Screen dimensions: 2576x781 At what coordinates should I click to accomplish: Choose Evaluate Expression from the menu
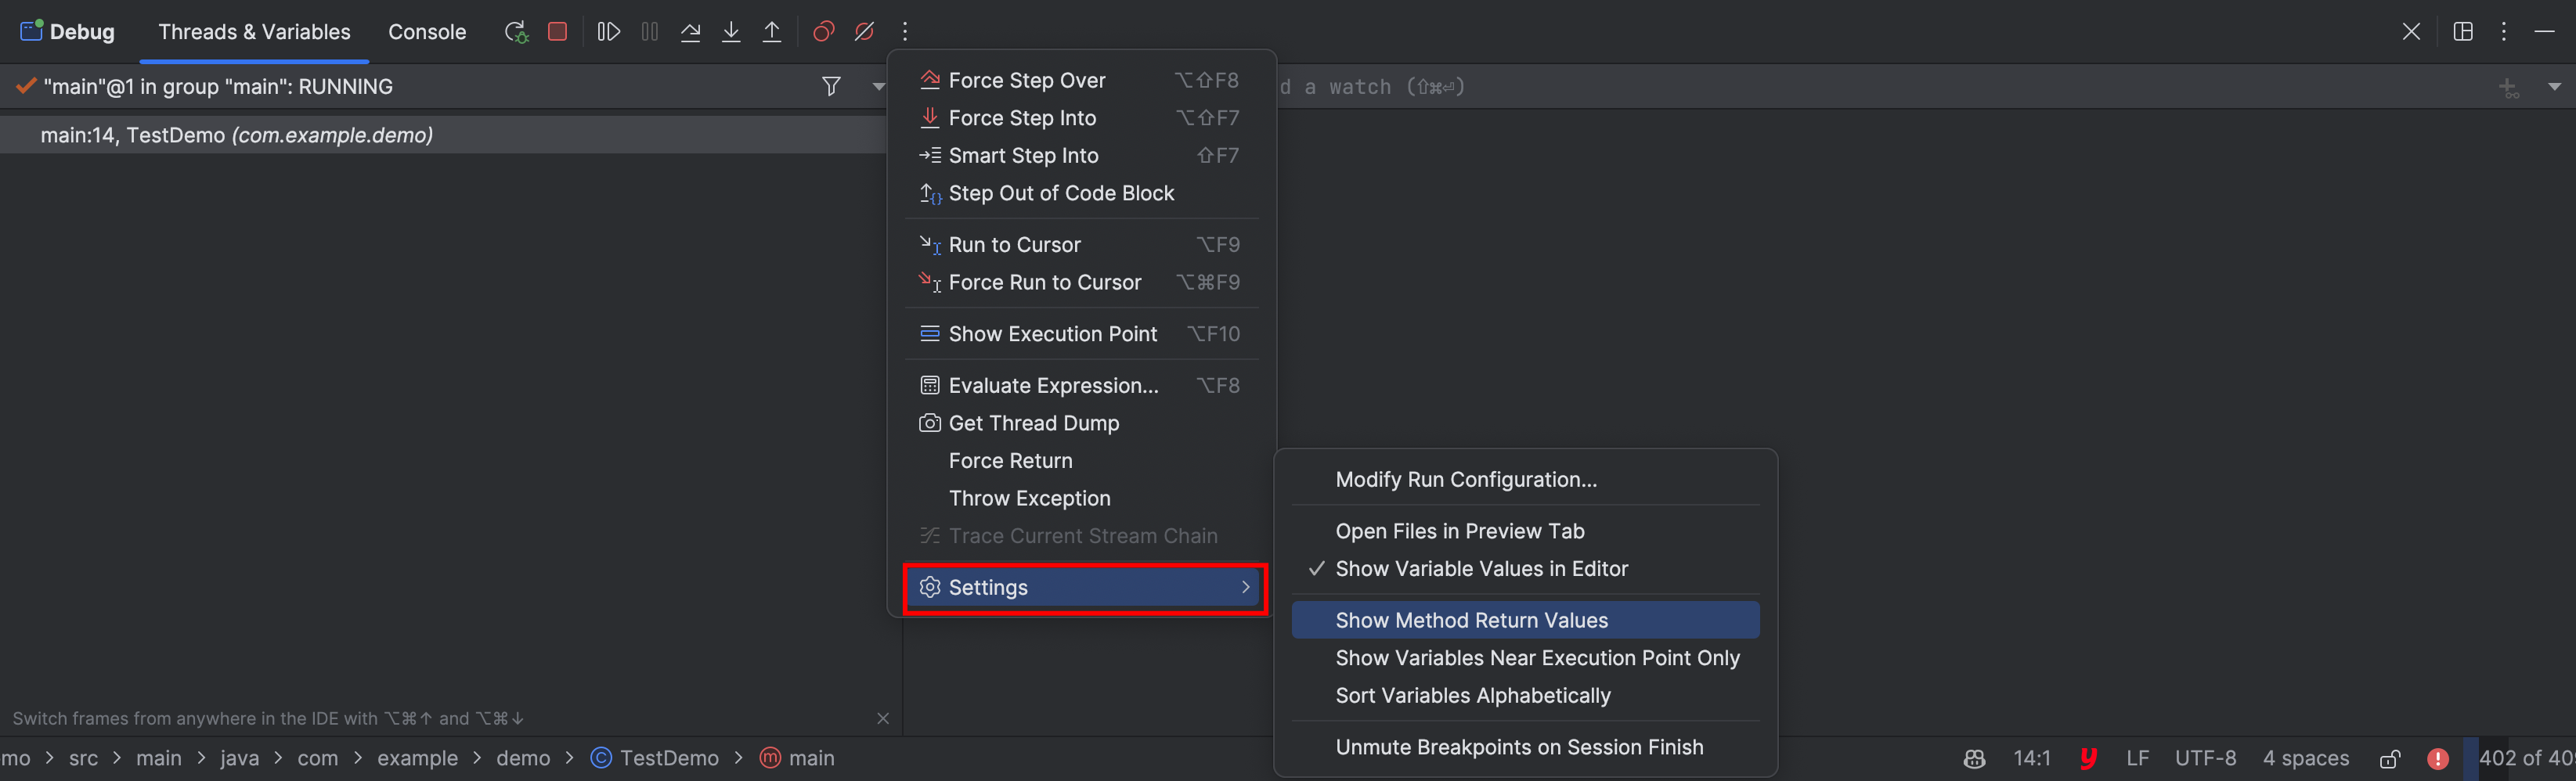click(1053, 386)
